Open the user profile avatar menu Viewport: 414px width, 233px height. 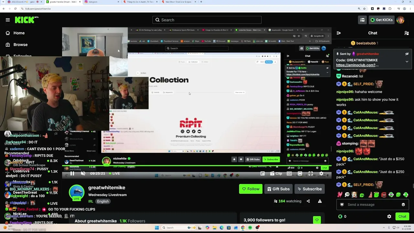[400, 20]
